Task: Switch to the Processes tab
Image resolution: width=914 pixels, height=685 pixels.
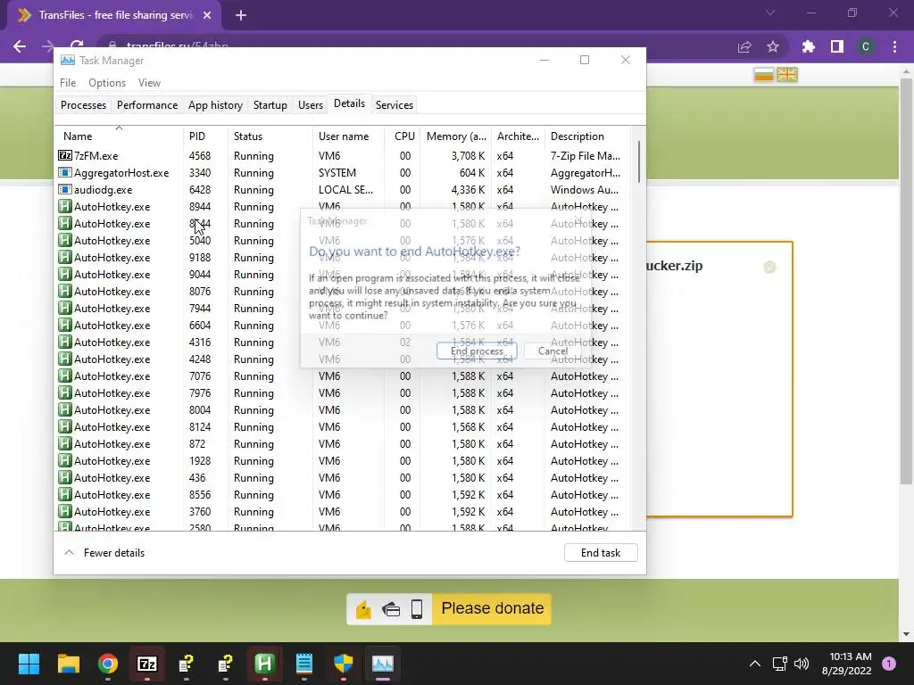Action: pos(83,105)
